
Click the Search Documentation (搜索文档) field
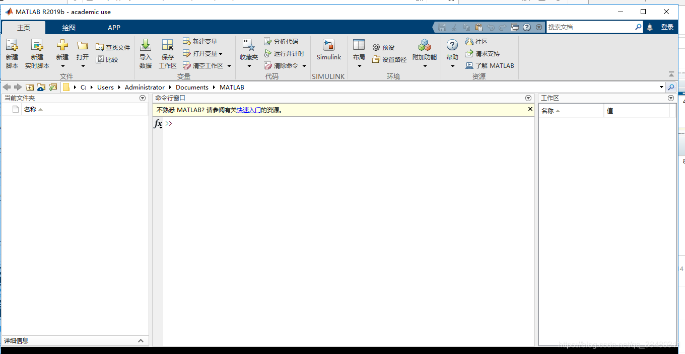click(x=590, y=27)
